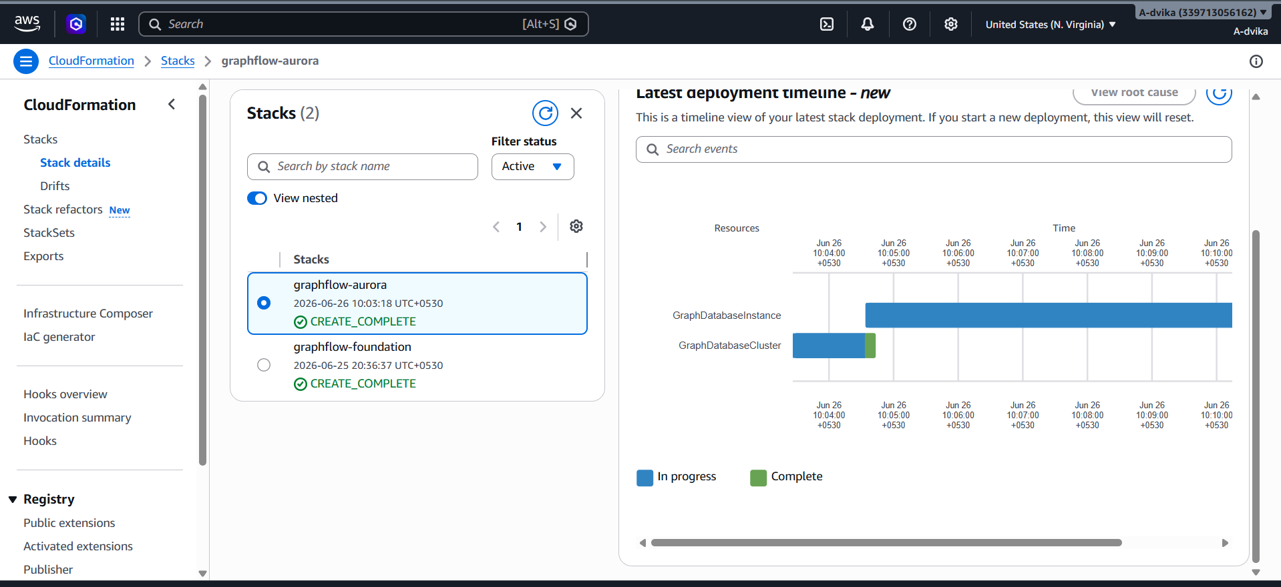Open Hooks overview
The width and height of the screenshot is (1281, 587).
(65, 394)
